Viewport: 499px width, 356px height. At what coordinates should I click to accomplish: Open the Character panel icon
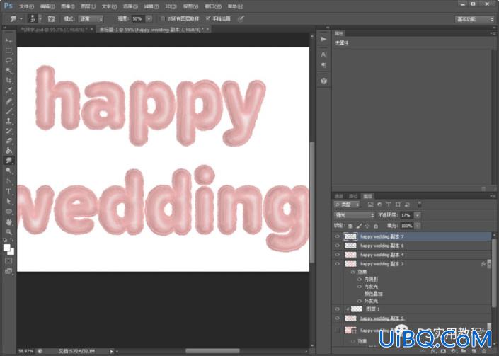[323, 54]
